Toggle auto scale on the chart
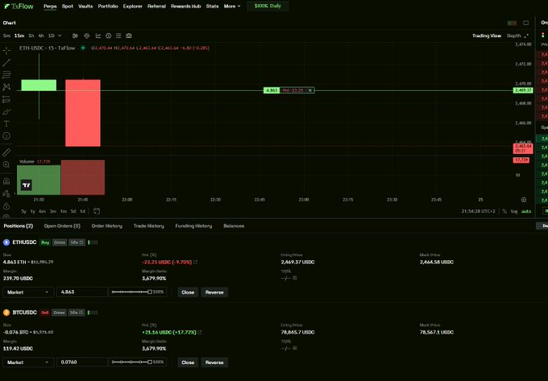 point(526,211)
